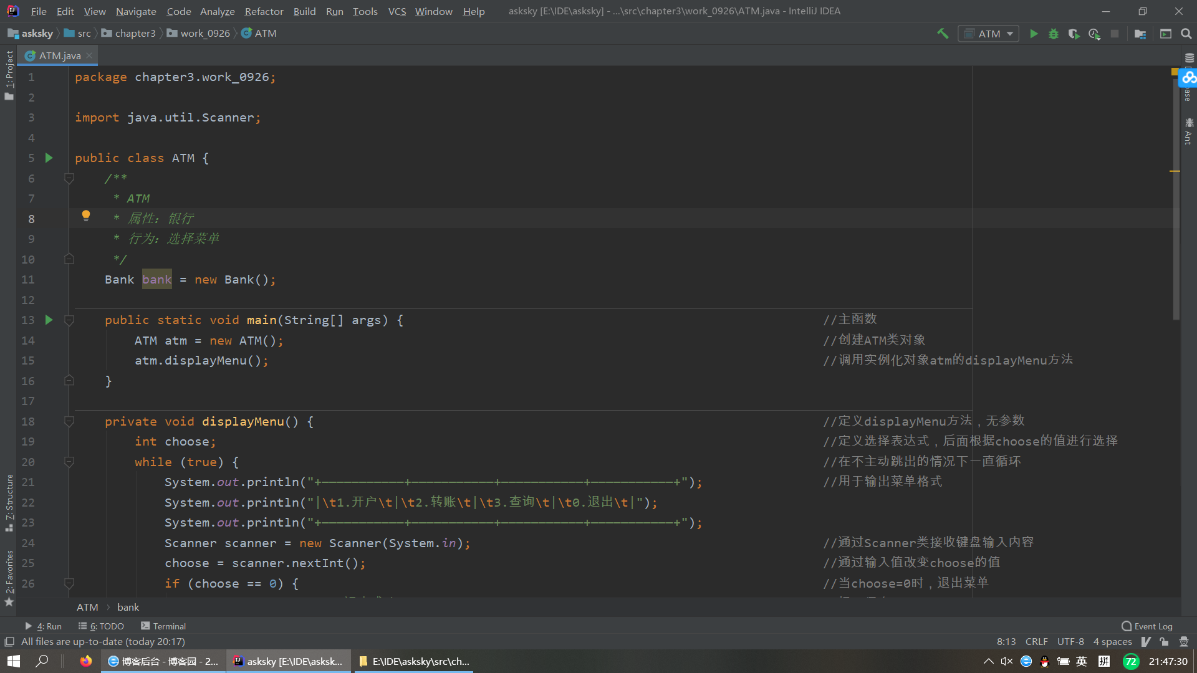The image size is (1197, 673).
Task: Open the Terminal tool window tab
Action: tap(163, 626)
